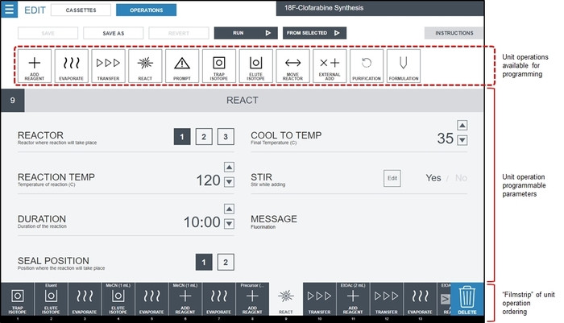
Task: Choose reactor 2 for the reaction
Action: pos(204,137)
